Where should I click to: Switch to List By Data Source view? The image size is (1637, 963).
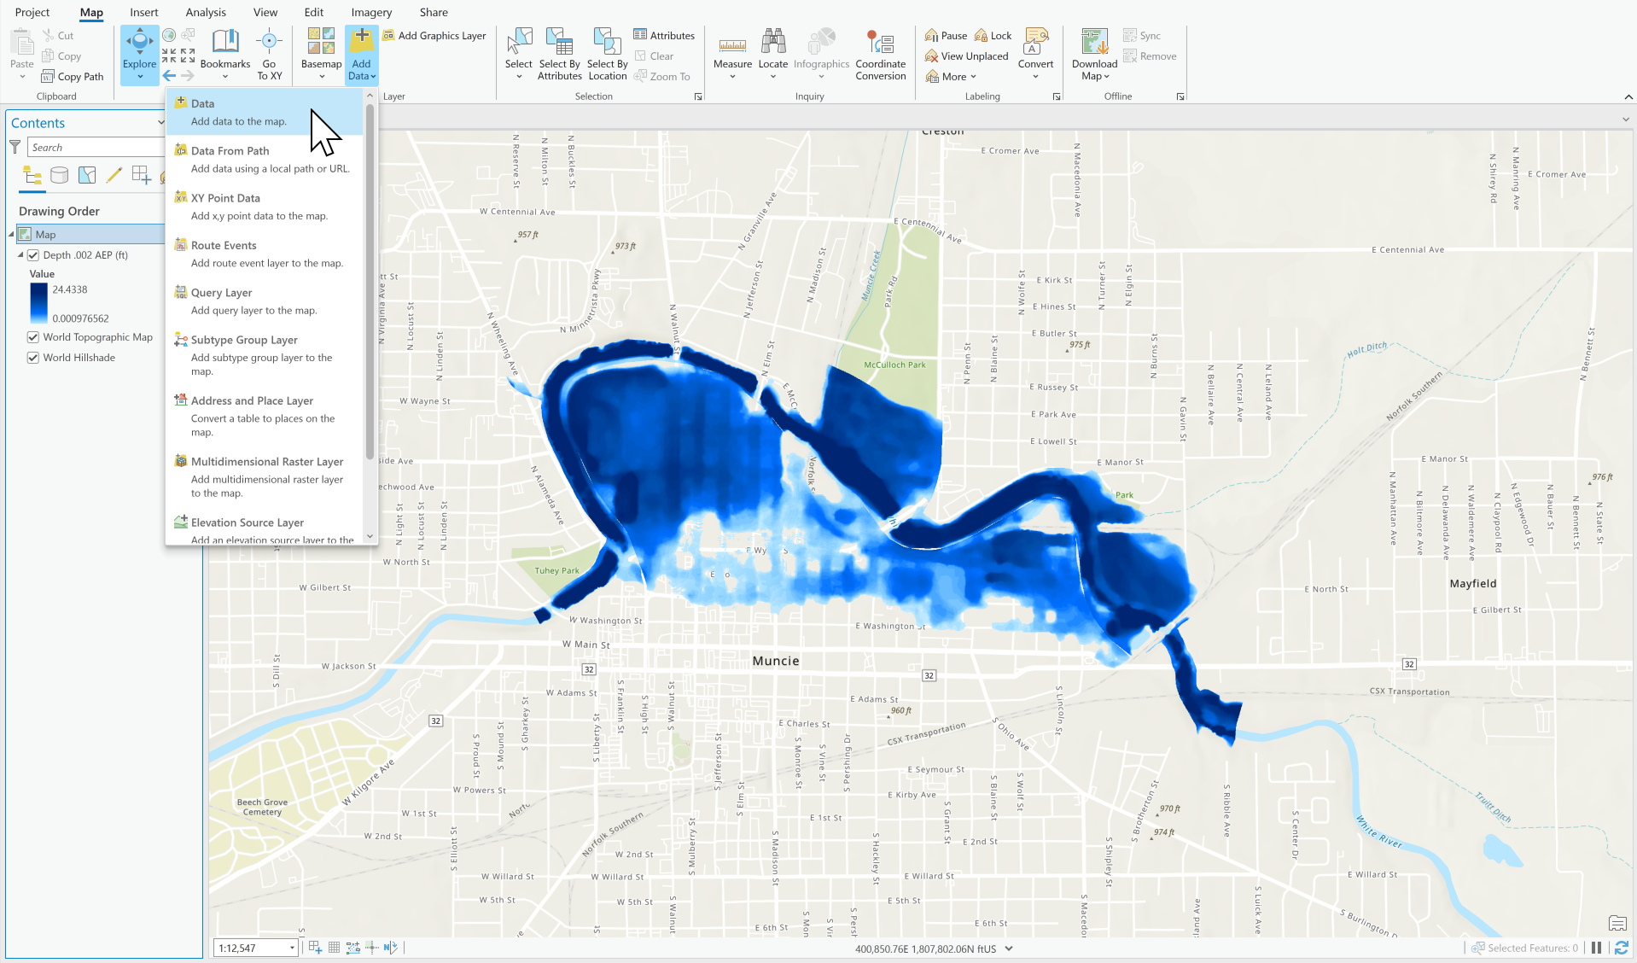coord(59,176)
